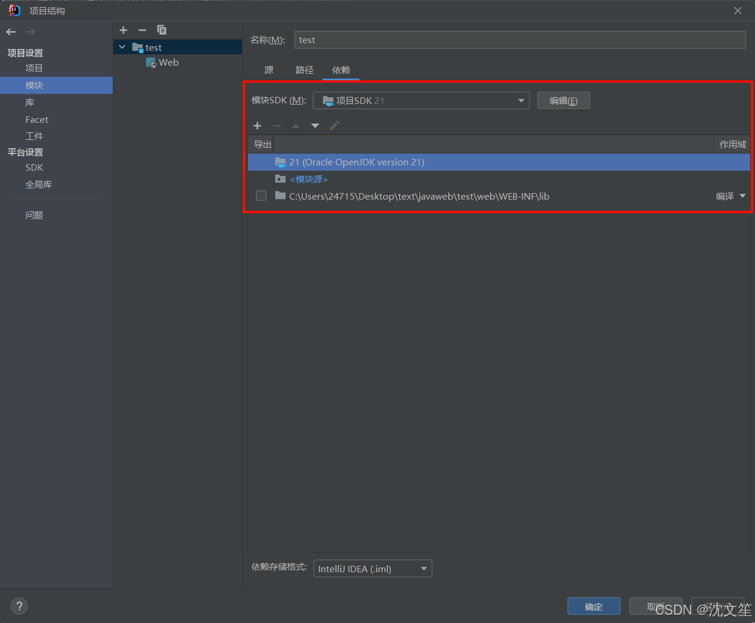Screen dimensions: 755x623
Task: Select the <模块源> dependency row
Action: coord(499,179)
